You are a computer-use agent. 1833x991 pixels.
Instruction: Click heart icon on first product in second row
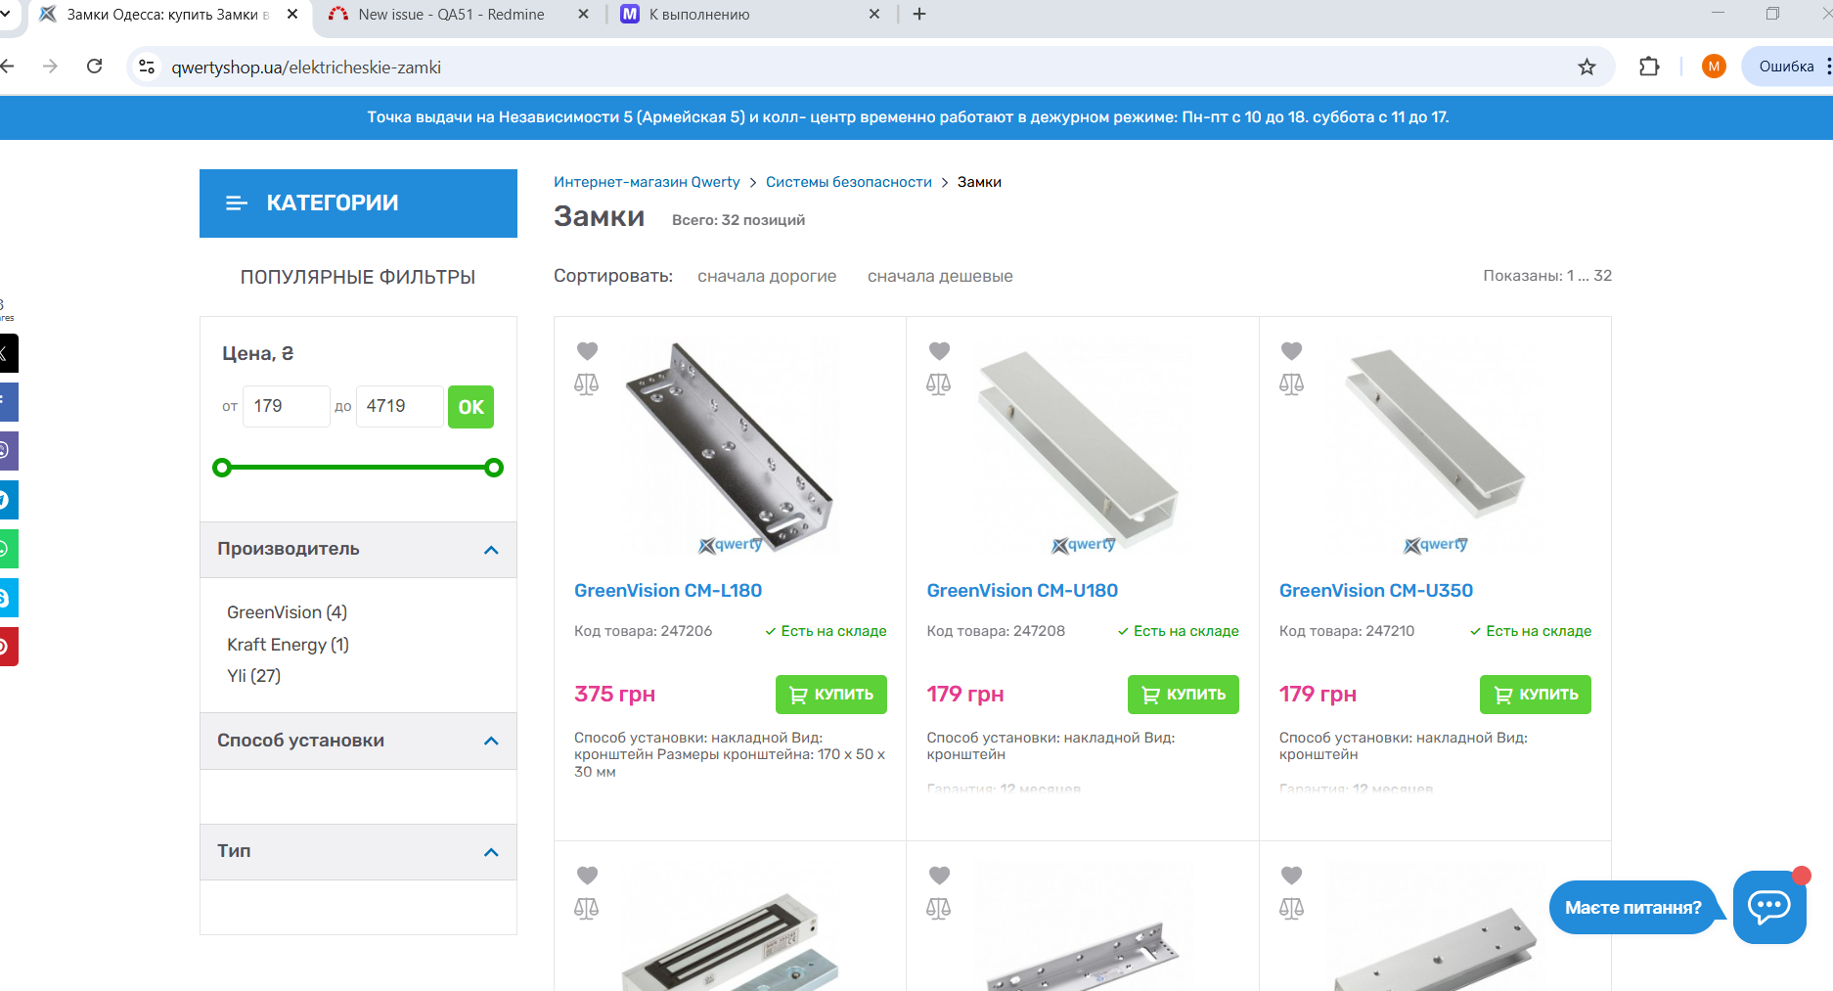click(587, 875)
